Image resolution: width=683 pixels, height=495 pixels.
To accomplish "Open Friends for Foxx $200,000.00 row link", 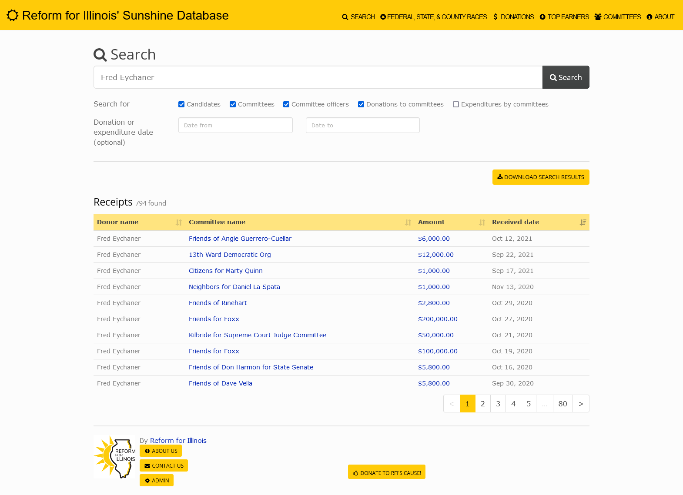I will point(214,319).
